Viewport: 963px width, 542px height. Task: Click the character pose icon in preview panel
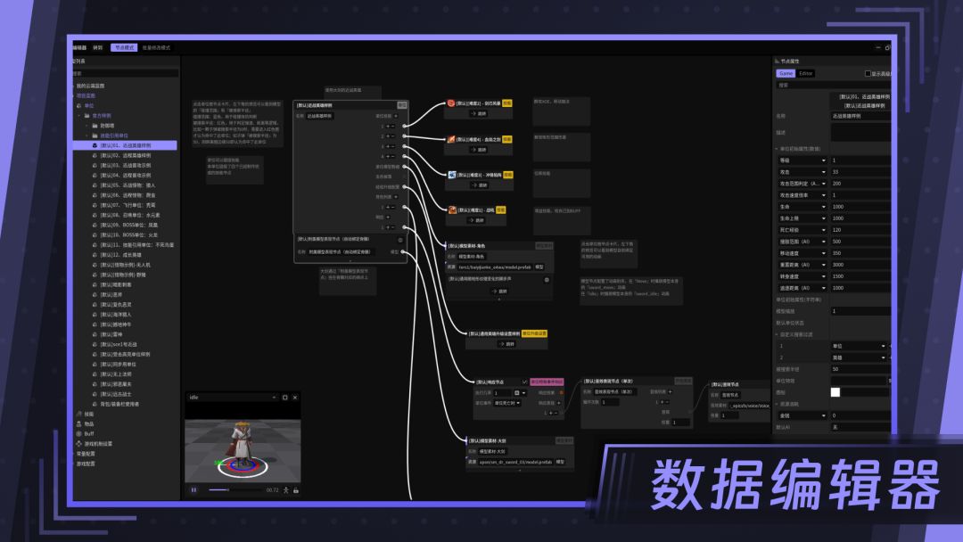coord(286,489)
